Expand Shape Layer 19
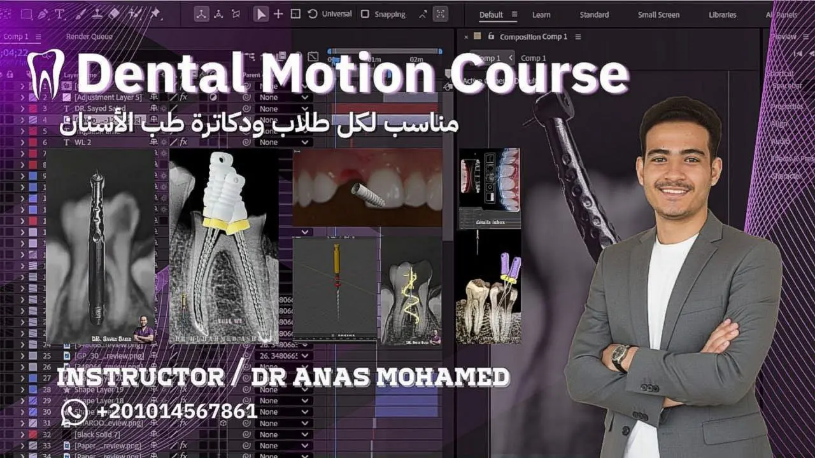Screen dimensions: 815x458 pyautogui.click(x=22, y=389)
